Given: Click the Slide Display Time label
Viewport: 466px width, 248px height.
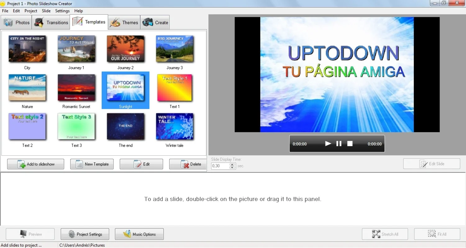Looking at the screenshot, I should click(x=226, y=159).
